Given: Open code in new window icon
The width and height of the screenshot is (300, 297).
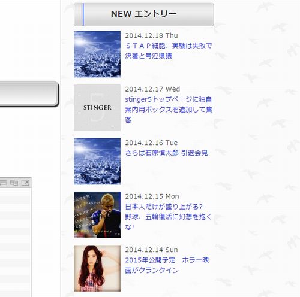Looking at the screenshot, I should point(25,183).
